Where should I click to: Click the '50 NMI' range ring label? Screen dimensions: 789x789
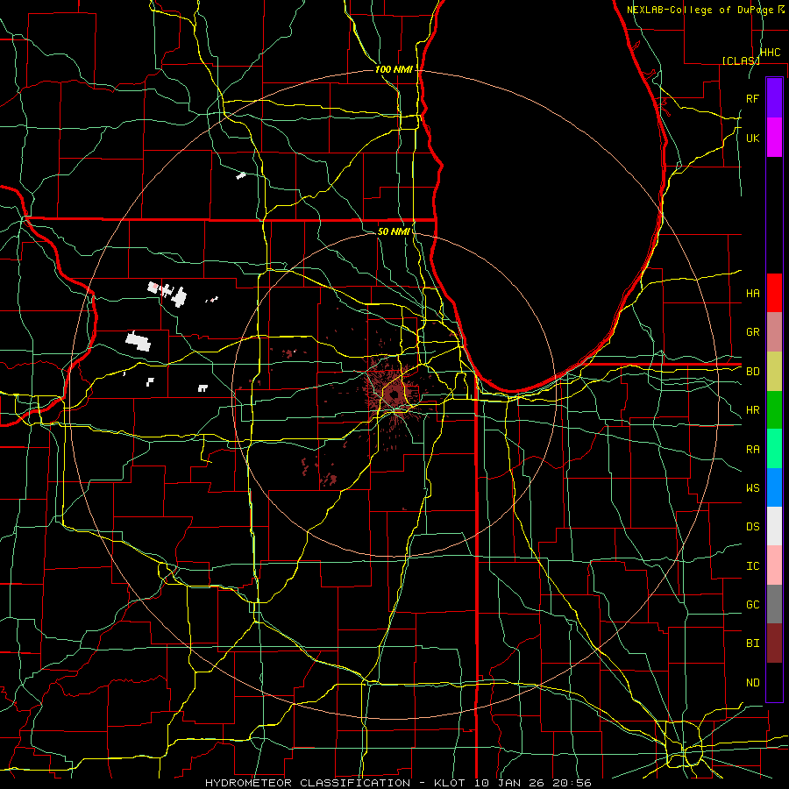tap(394, 231)
